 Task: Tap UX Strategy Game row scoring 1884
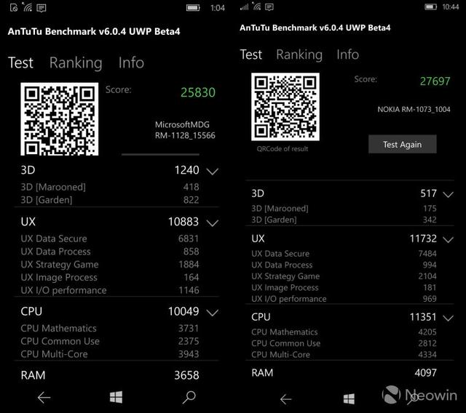(110, 265)
